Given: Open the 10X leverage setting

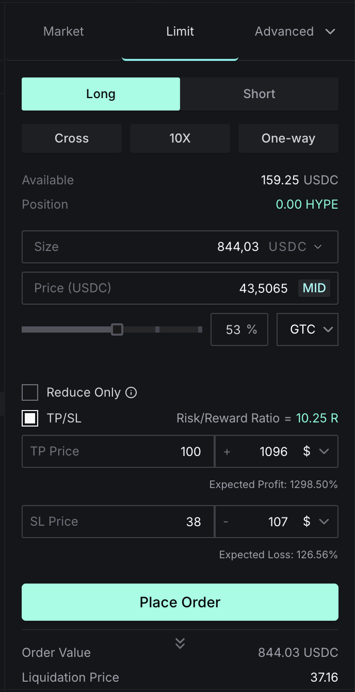Looking at the screenshot, I should pyautogui.click(x=180, y=138).
